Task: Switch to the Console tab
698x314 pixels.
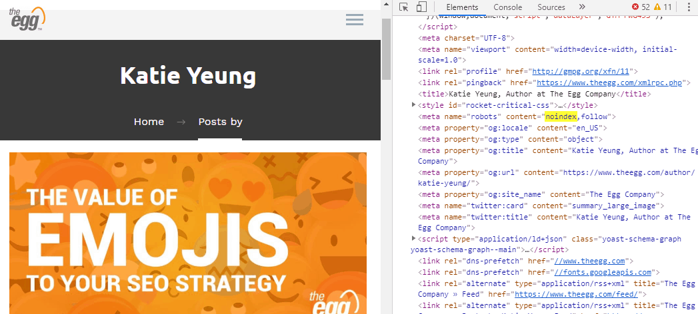Action: (x=507, y=7)
